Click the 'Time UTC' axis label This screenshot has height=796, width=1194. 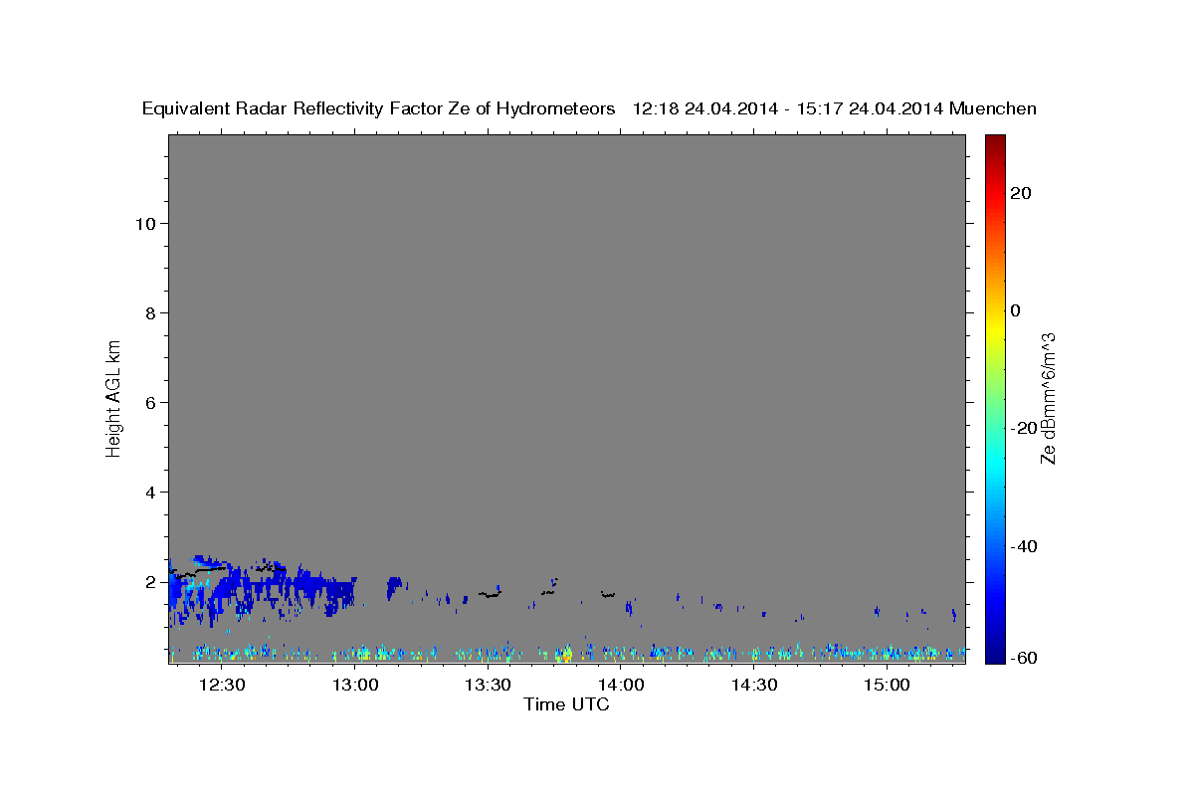point(566,704)
